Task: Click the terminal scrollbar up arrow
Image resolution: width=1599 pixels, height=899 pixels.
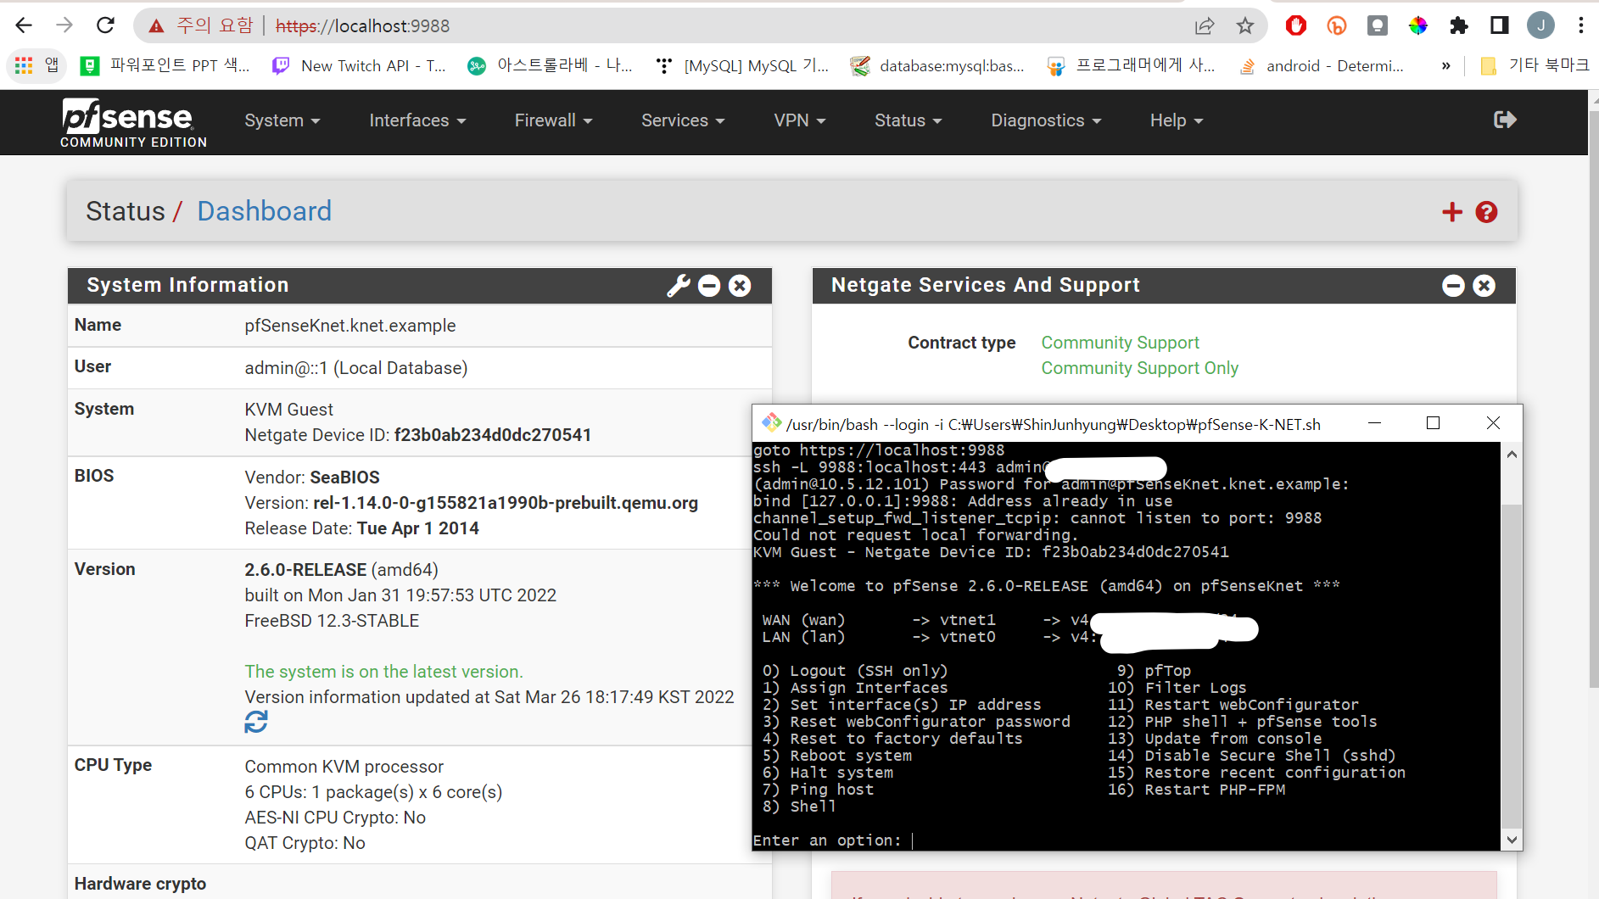Action: pos(1512,455)
